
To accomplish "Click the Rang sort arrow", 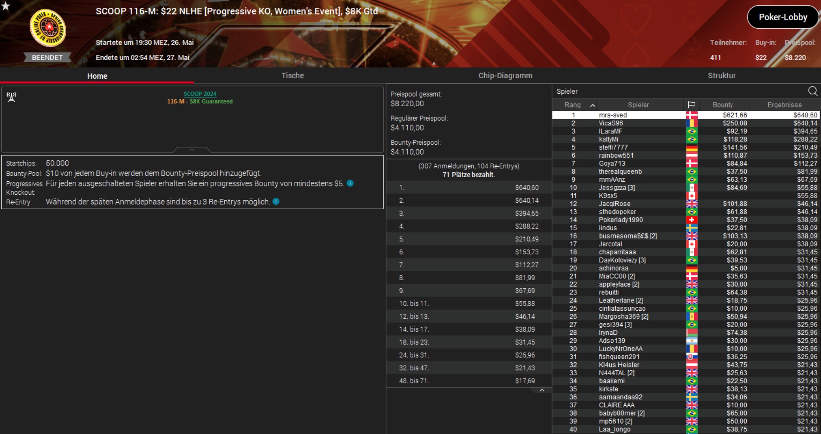I will (x=592, y=105).
